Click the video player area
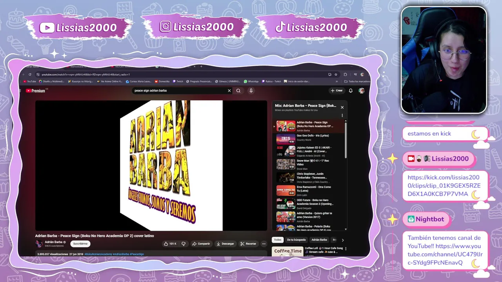The image size is (502, 282). pos(151,165)
